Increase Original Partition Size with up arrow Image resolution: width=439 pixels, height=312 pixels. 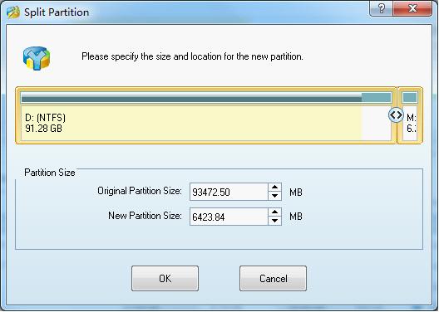(274, 188)
